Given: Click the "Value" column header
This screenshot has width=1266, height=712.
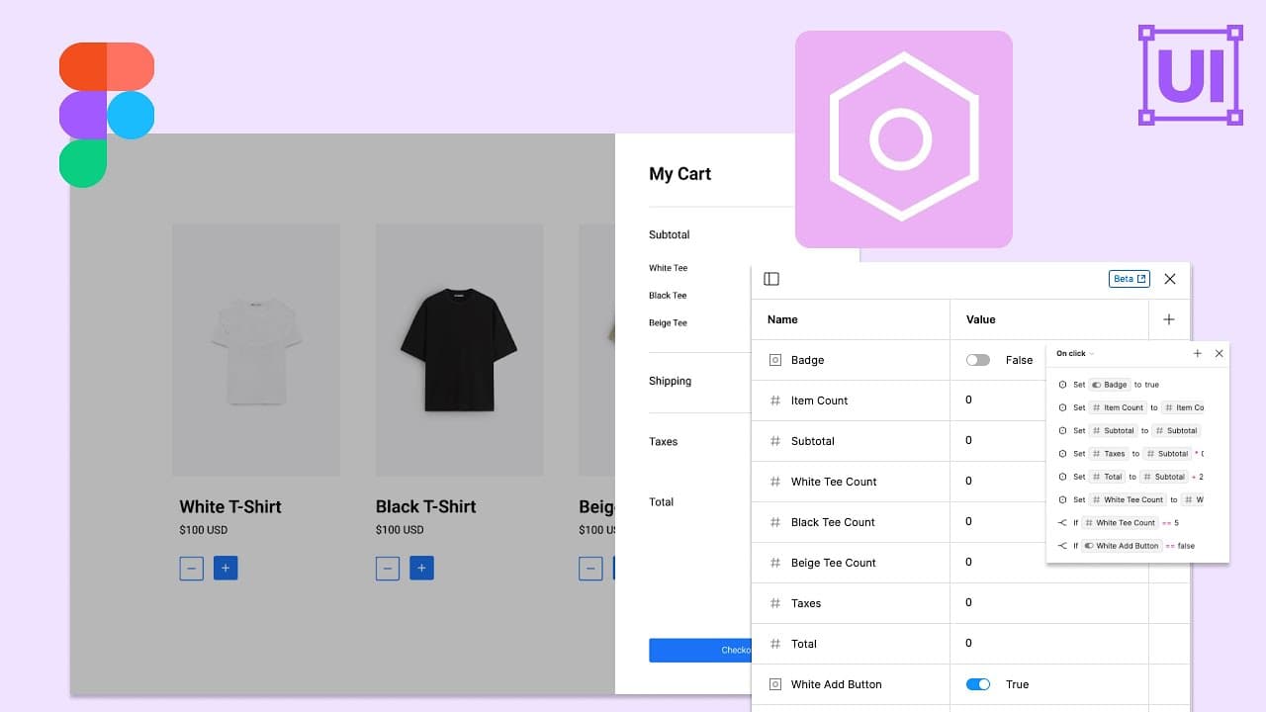Looking at the screenshot, I should [x=981, y=319].
